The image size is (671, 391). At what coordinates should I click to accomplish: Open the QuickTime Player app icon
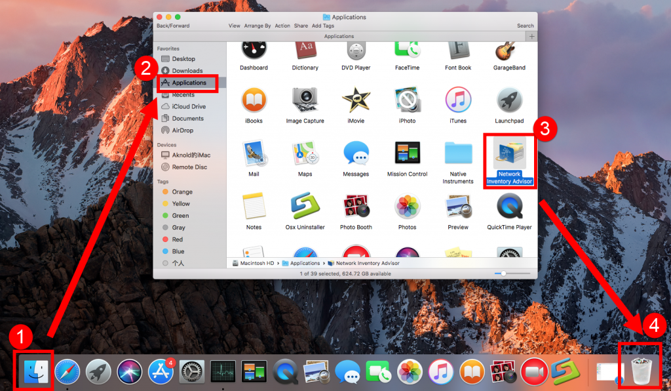point(509,206)
